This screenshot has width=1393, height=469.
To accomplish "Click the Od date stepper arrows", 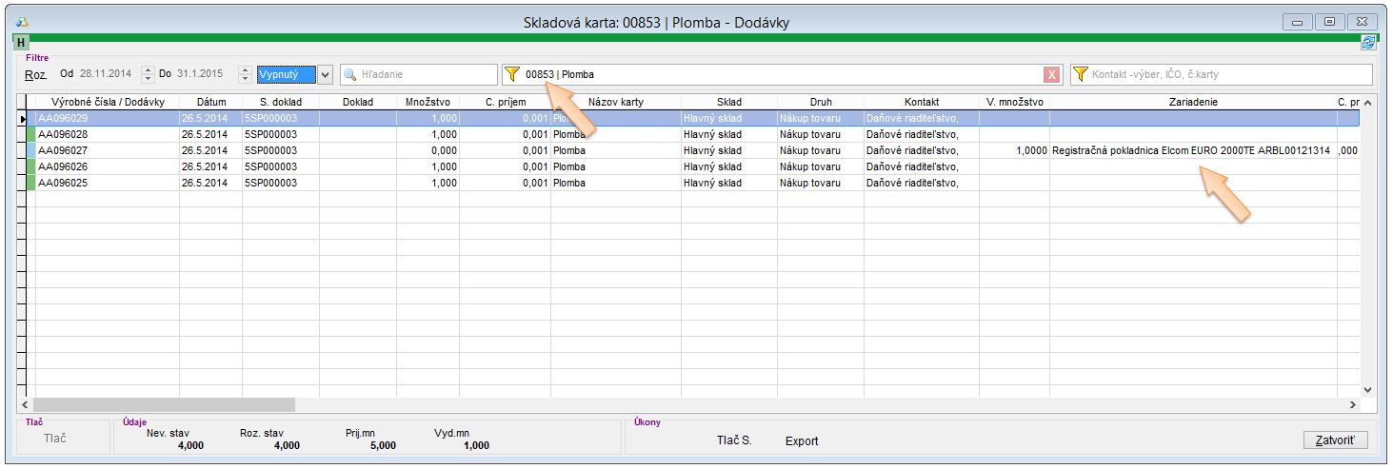I will click(x=148, y=74).
